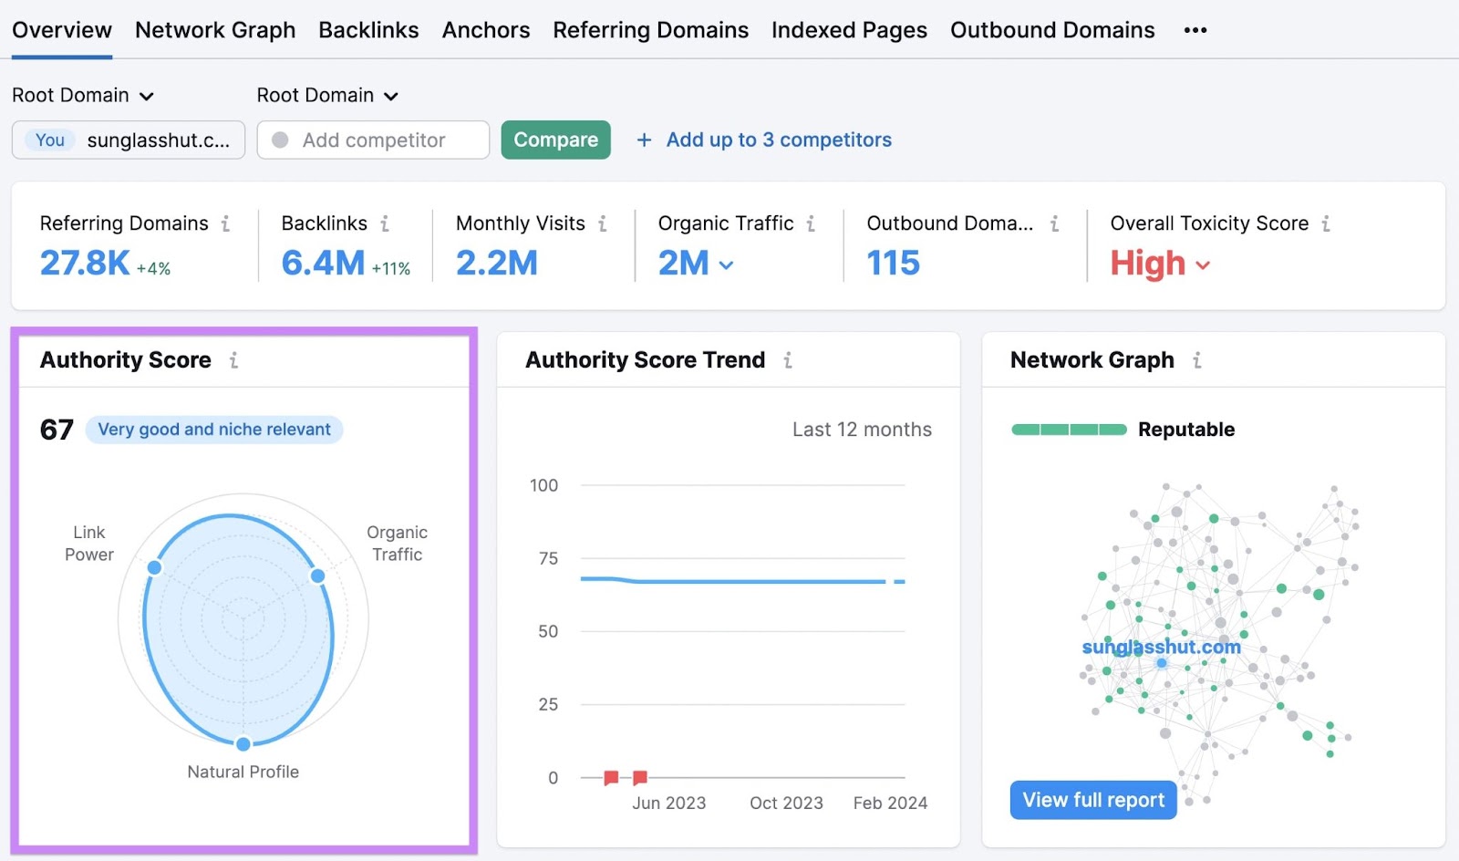Click Add up to 3 competitors link
The image size is (1459, 861).
point(779,140)
